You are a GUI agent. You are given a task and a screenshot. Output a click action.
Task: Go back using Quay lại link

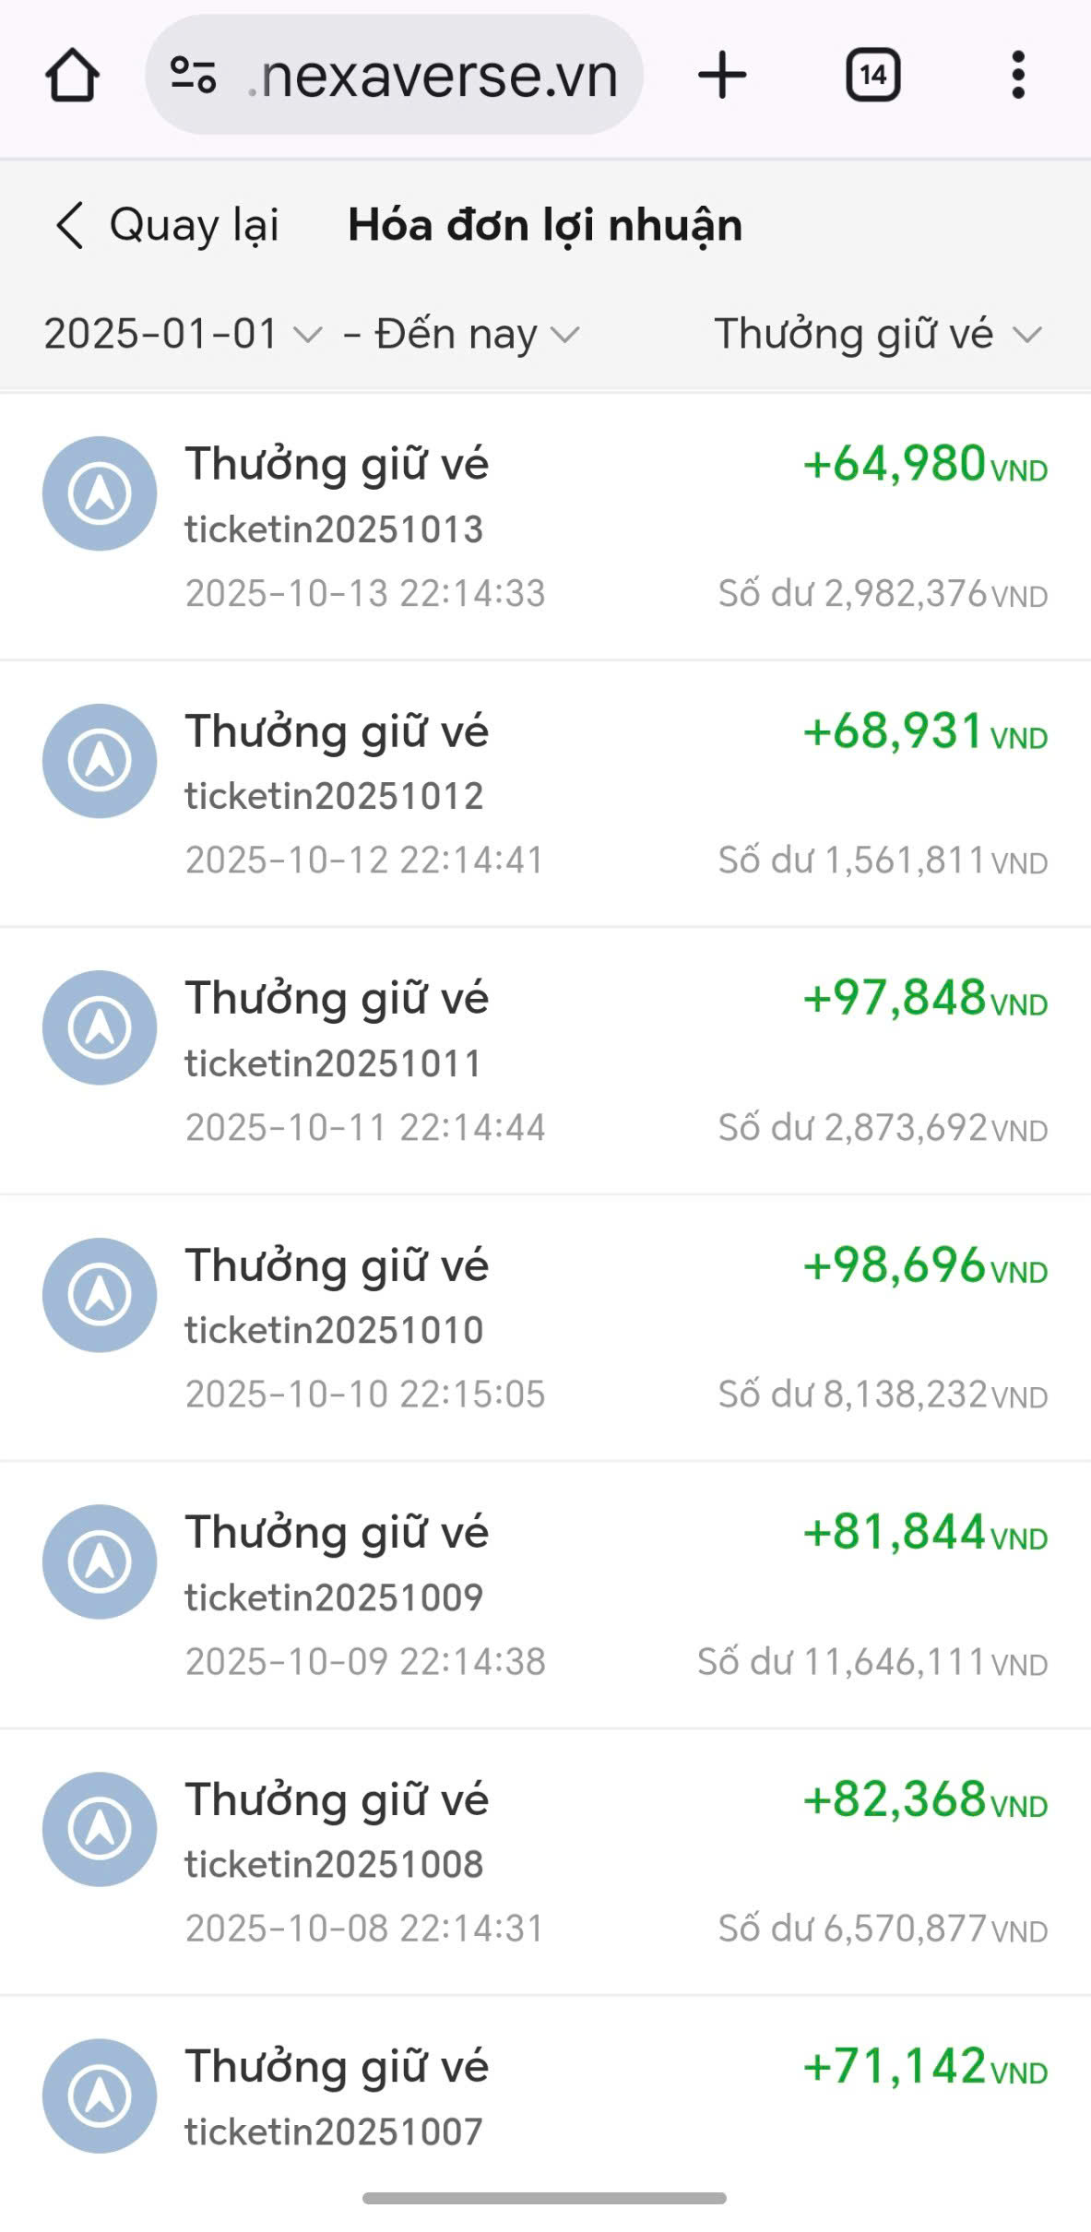click(194, 225)
